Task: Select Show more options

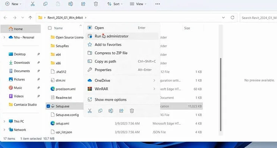Action: 122,100
